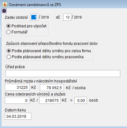The width and height of the screenshot is (127, 128).
Task: Click the Způsob stanovení přepočtového fondu heading
Action: pos(52,44)
